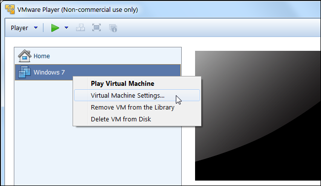Select Home in the library list
The width and height of the screenshot is (321, 186).
coord(98,56)
